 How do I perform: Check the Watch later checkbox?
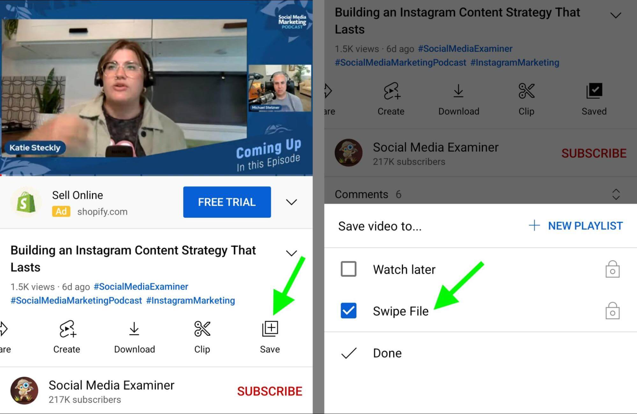pyautogui.click(x=349, y=269)
